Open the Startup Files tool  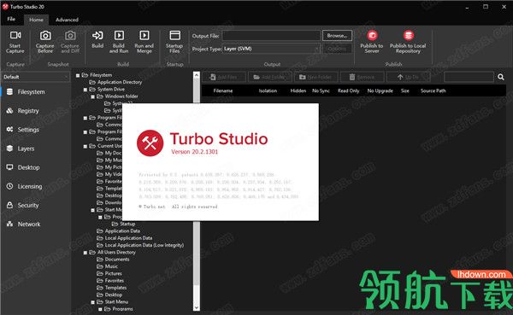point(174,42)
